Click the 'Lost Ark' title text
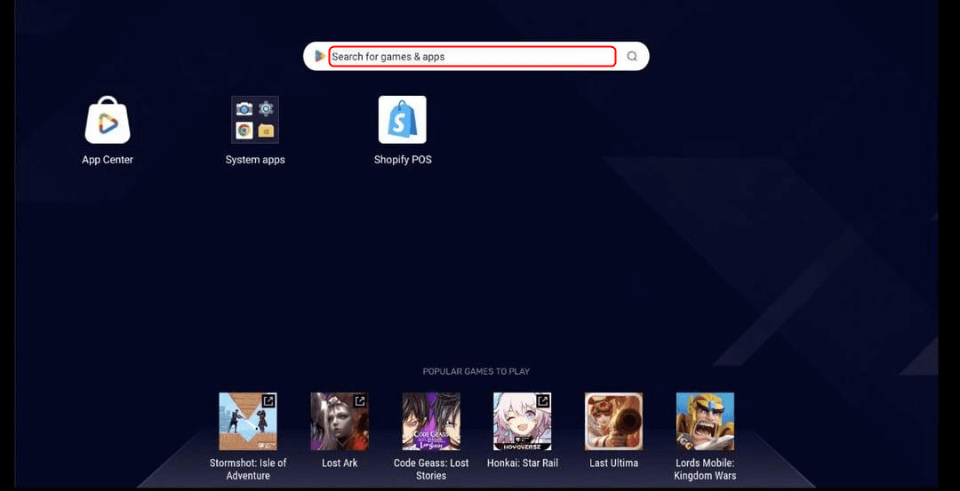Screen dimensions: 960x491 pyautogui.click(x=340, y=463)
